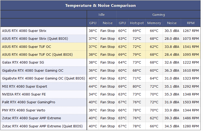Image resolution: width=203 pixels, height=131 pixels.
Task: Click the RPM column header
Action: (x=191, y=23)
